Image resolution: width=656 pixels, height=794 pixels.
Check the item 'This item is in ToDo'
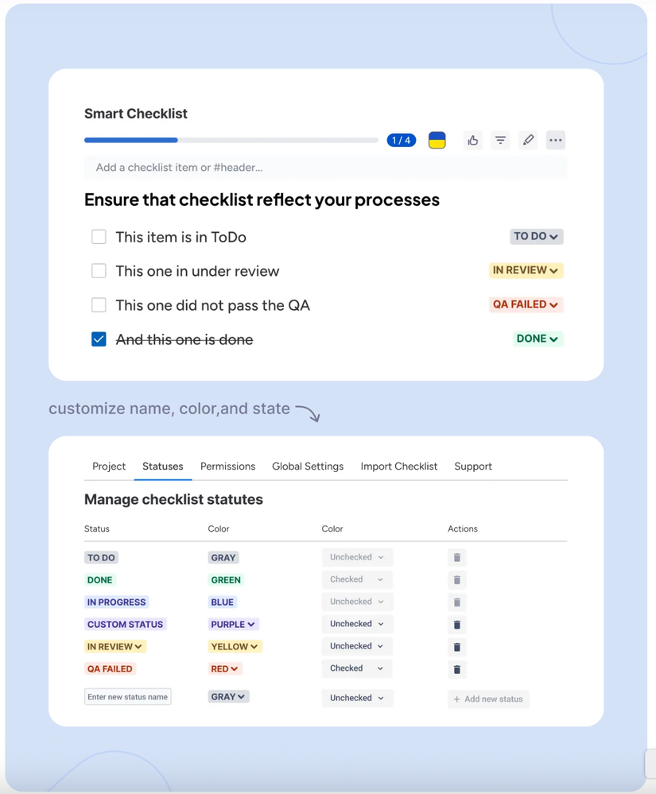99,236
